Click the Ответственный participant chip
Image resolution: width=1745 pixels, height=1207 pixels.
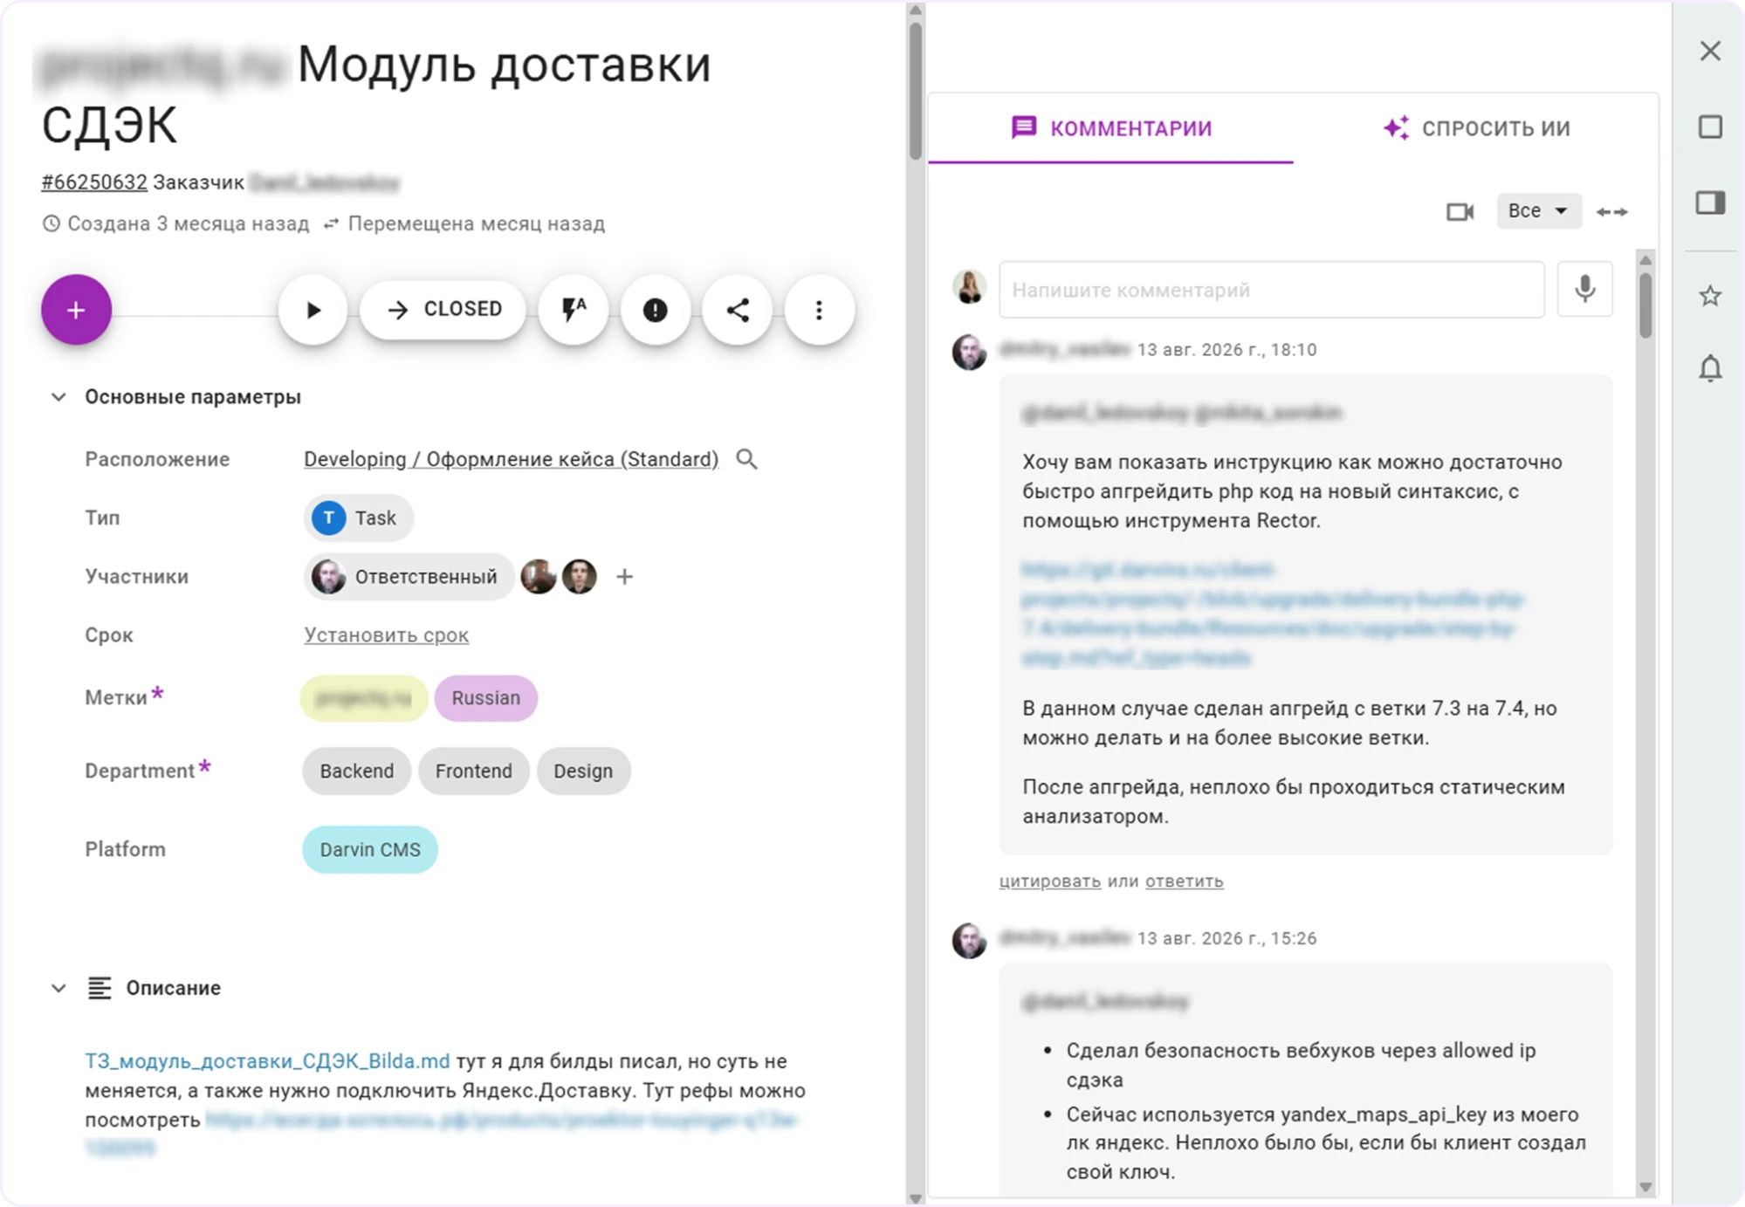click(x=409, y=577)
